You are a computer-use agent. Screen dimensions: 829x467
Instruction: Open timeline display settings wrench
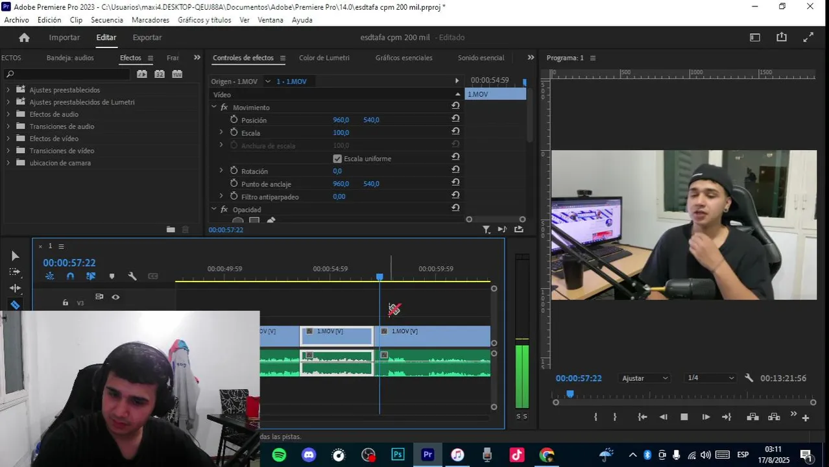[132, 276]
